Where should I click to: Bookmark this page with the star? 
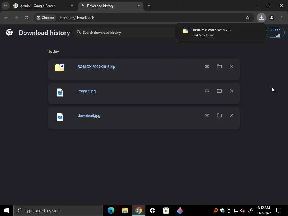pyautogui.click(x=247, y=18)
